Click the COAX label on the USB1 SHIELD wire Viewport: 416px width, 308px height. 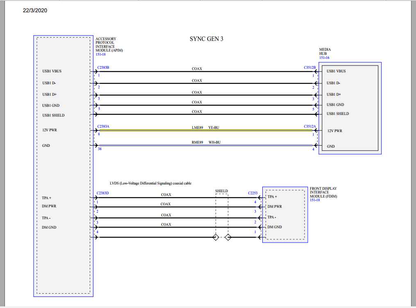point(197,112)
